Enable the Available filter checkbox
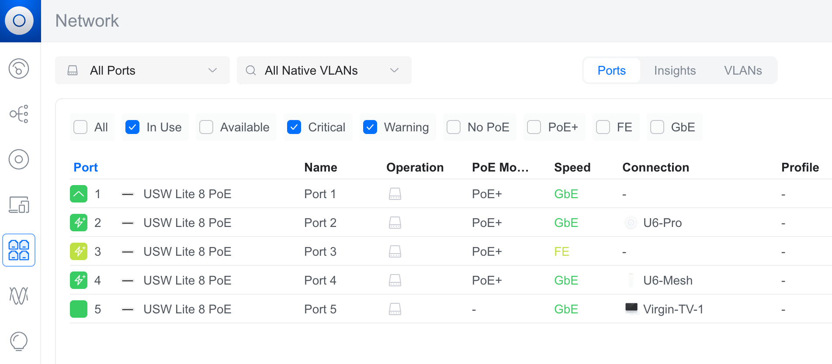 click(x=206, y=127)
